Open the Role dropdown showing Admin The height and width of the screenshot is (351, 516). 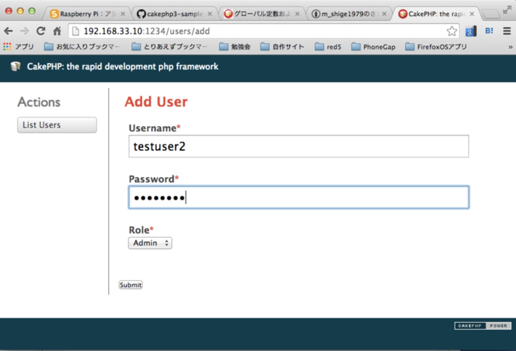[150, 243]
